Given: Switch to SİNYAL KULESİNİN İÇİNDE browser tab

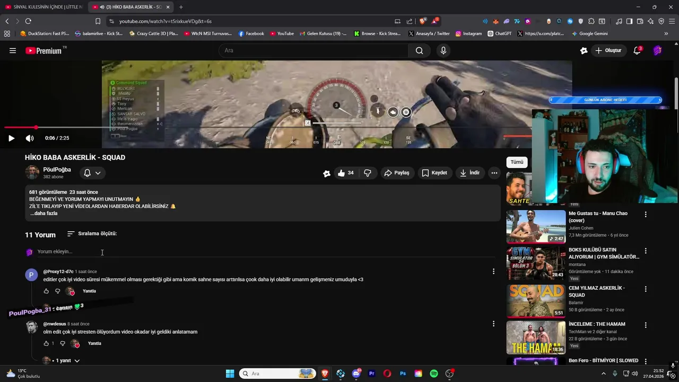Looking at the screenshot, I should click(x=43, y=7).
